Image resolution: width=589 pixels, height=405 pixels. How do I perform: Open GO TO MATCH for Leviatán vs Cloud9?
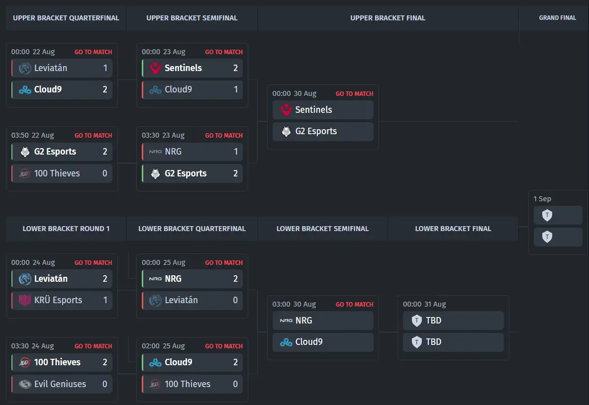pyautogui.click(x=93, y=52)
